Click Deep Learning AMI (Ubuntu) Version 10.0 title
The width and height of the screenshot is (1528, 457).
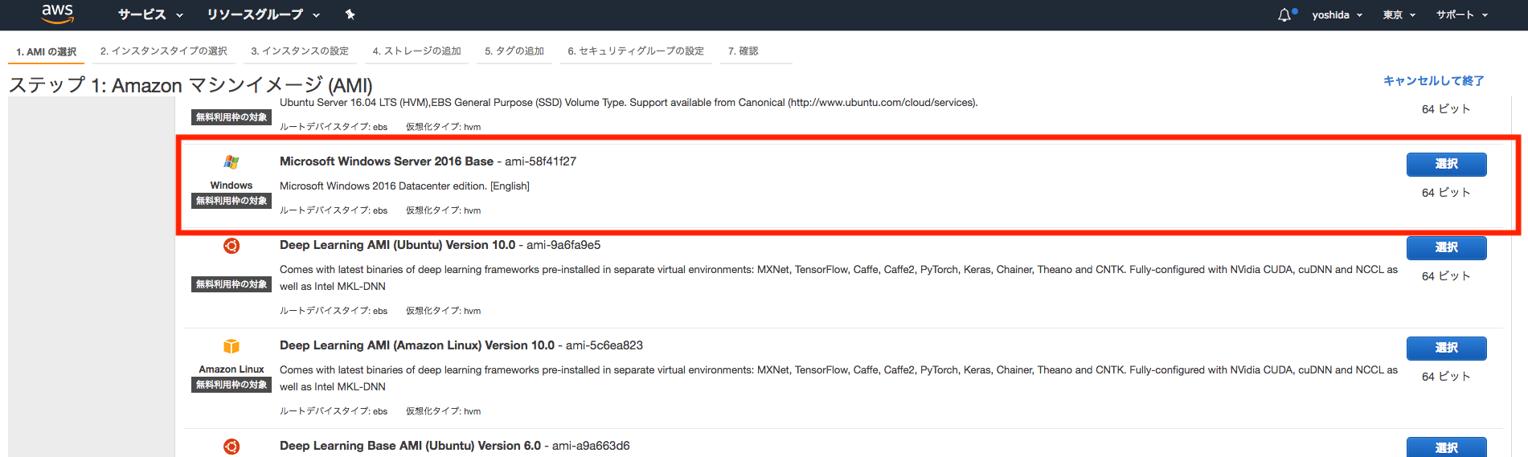397,245
